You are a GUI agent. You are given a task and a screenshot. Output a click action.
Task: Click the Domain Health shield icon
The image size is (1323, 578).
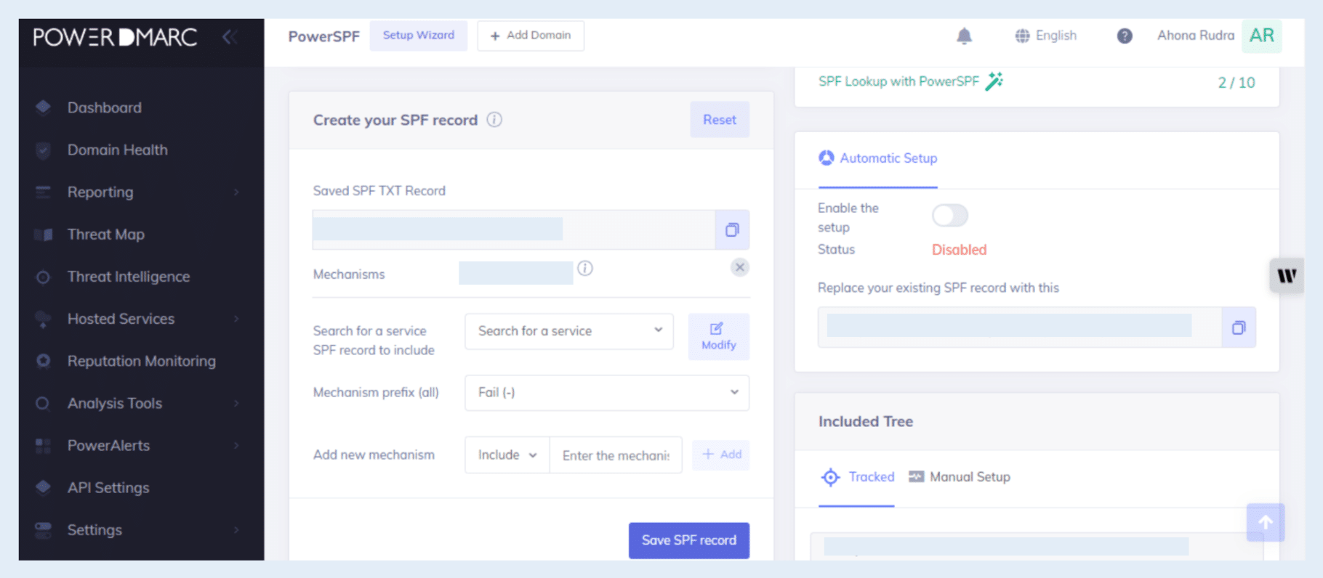[x=43, y=150]
